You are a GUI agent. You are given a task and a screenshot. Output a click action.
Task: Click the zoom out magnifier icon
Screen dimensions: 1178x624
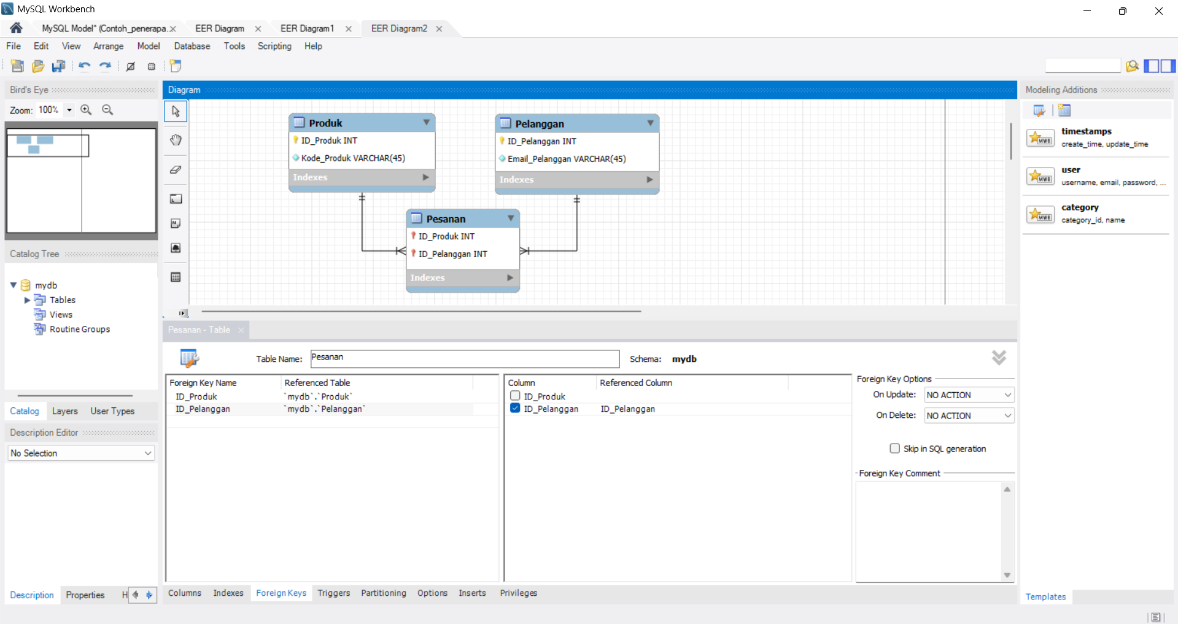click(107, 110)
